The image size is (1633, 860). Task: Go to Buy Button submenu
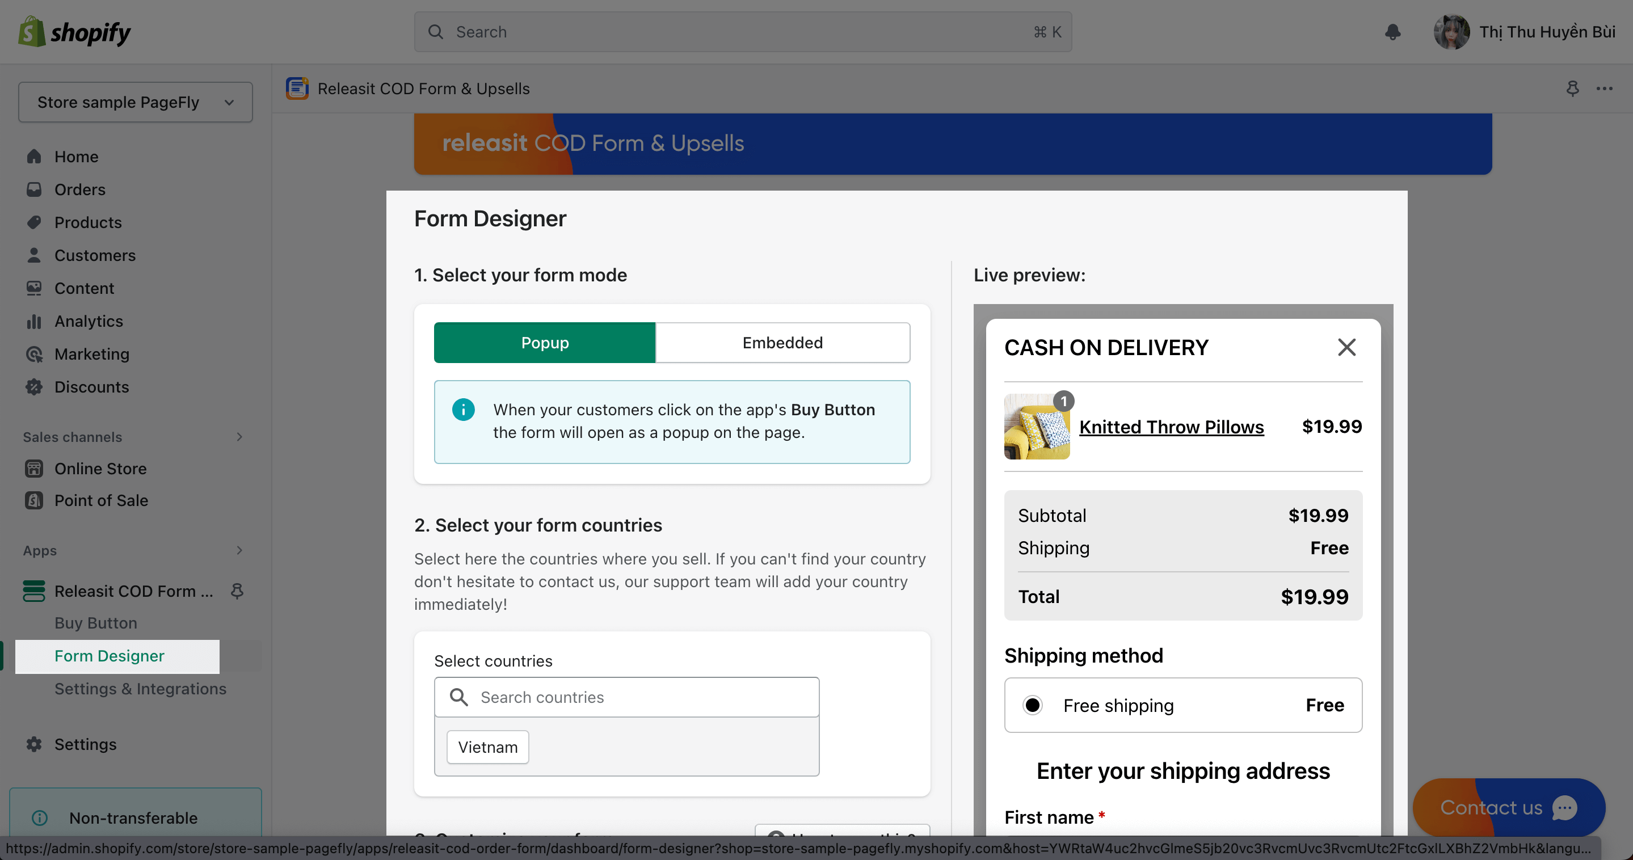point(96,623)
